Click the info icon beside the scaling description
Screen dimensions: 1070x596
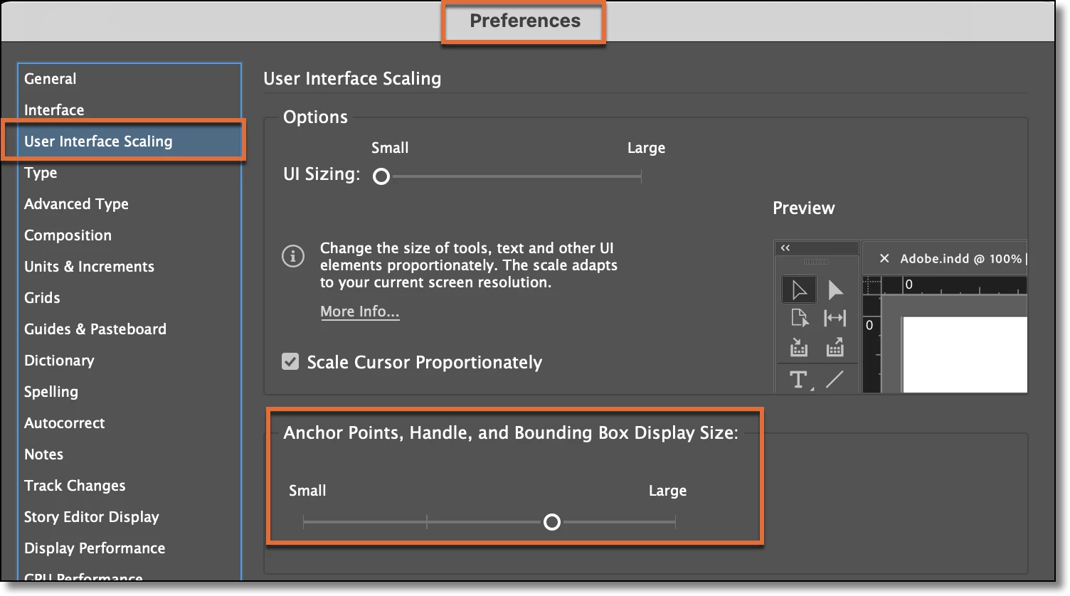tap(293, 255)
